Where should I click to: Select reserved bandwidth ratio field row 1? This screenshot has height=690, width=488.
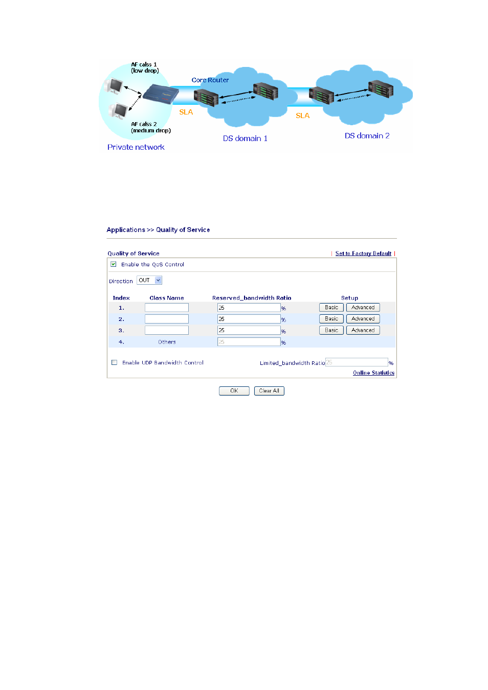point(249,308)
